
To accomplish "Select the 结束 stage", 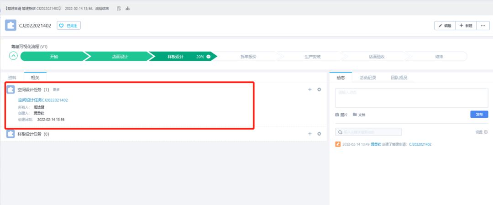I will [x=439, y=57].
